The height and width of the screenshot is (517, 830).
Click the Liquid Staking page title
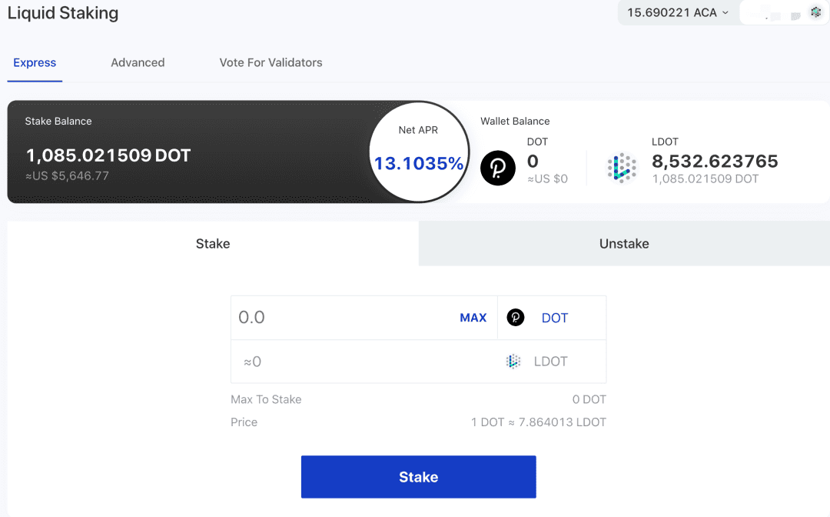point(63,13)
